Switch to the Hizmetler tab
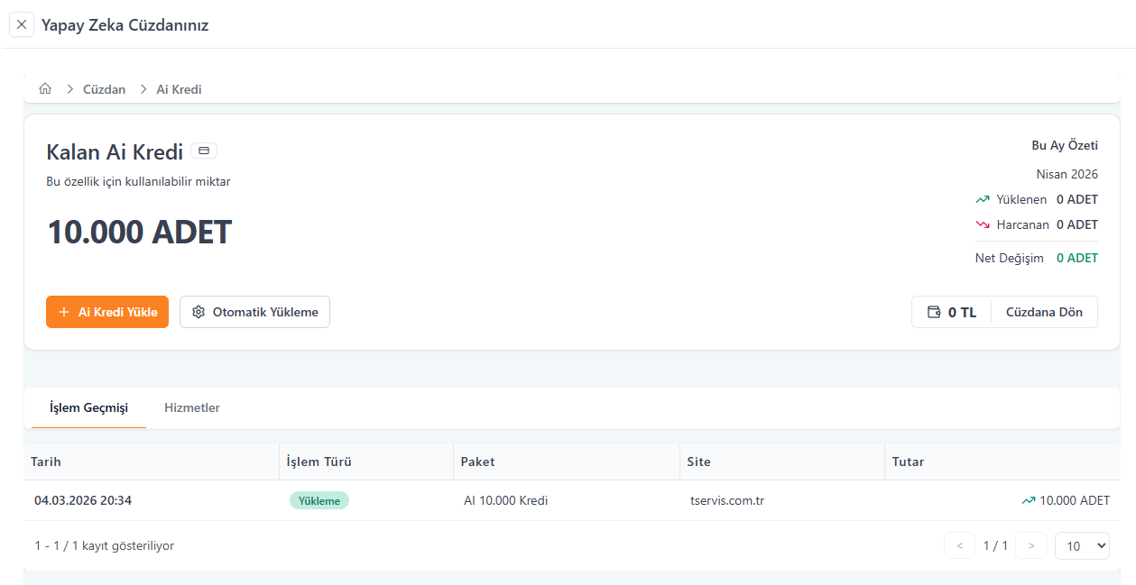The image size is (1136, 585). point(191,407)
